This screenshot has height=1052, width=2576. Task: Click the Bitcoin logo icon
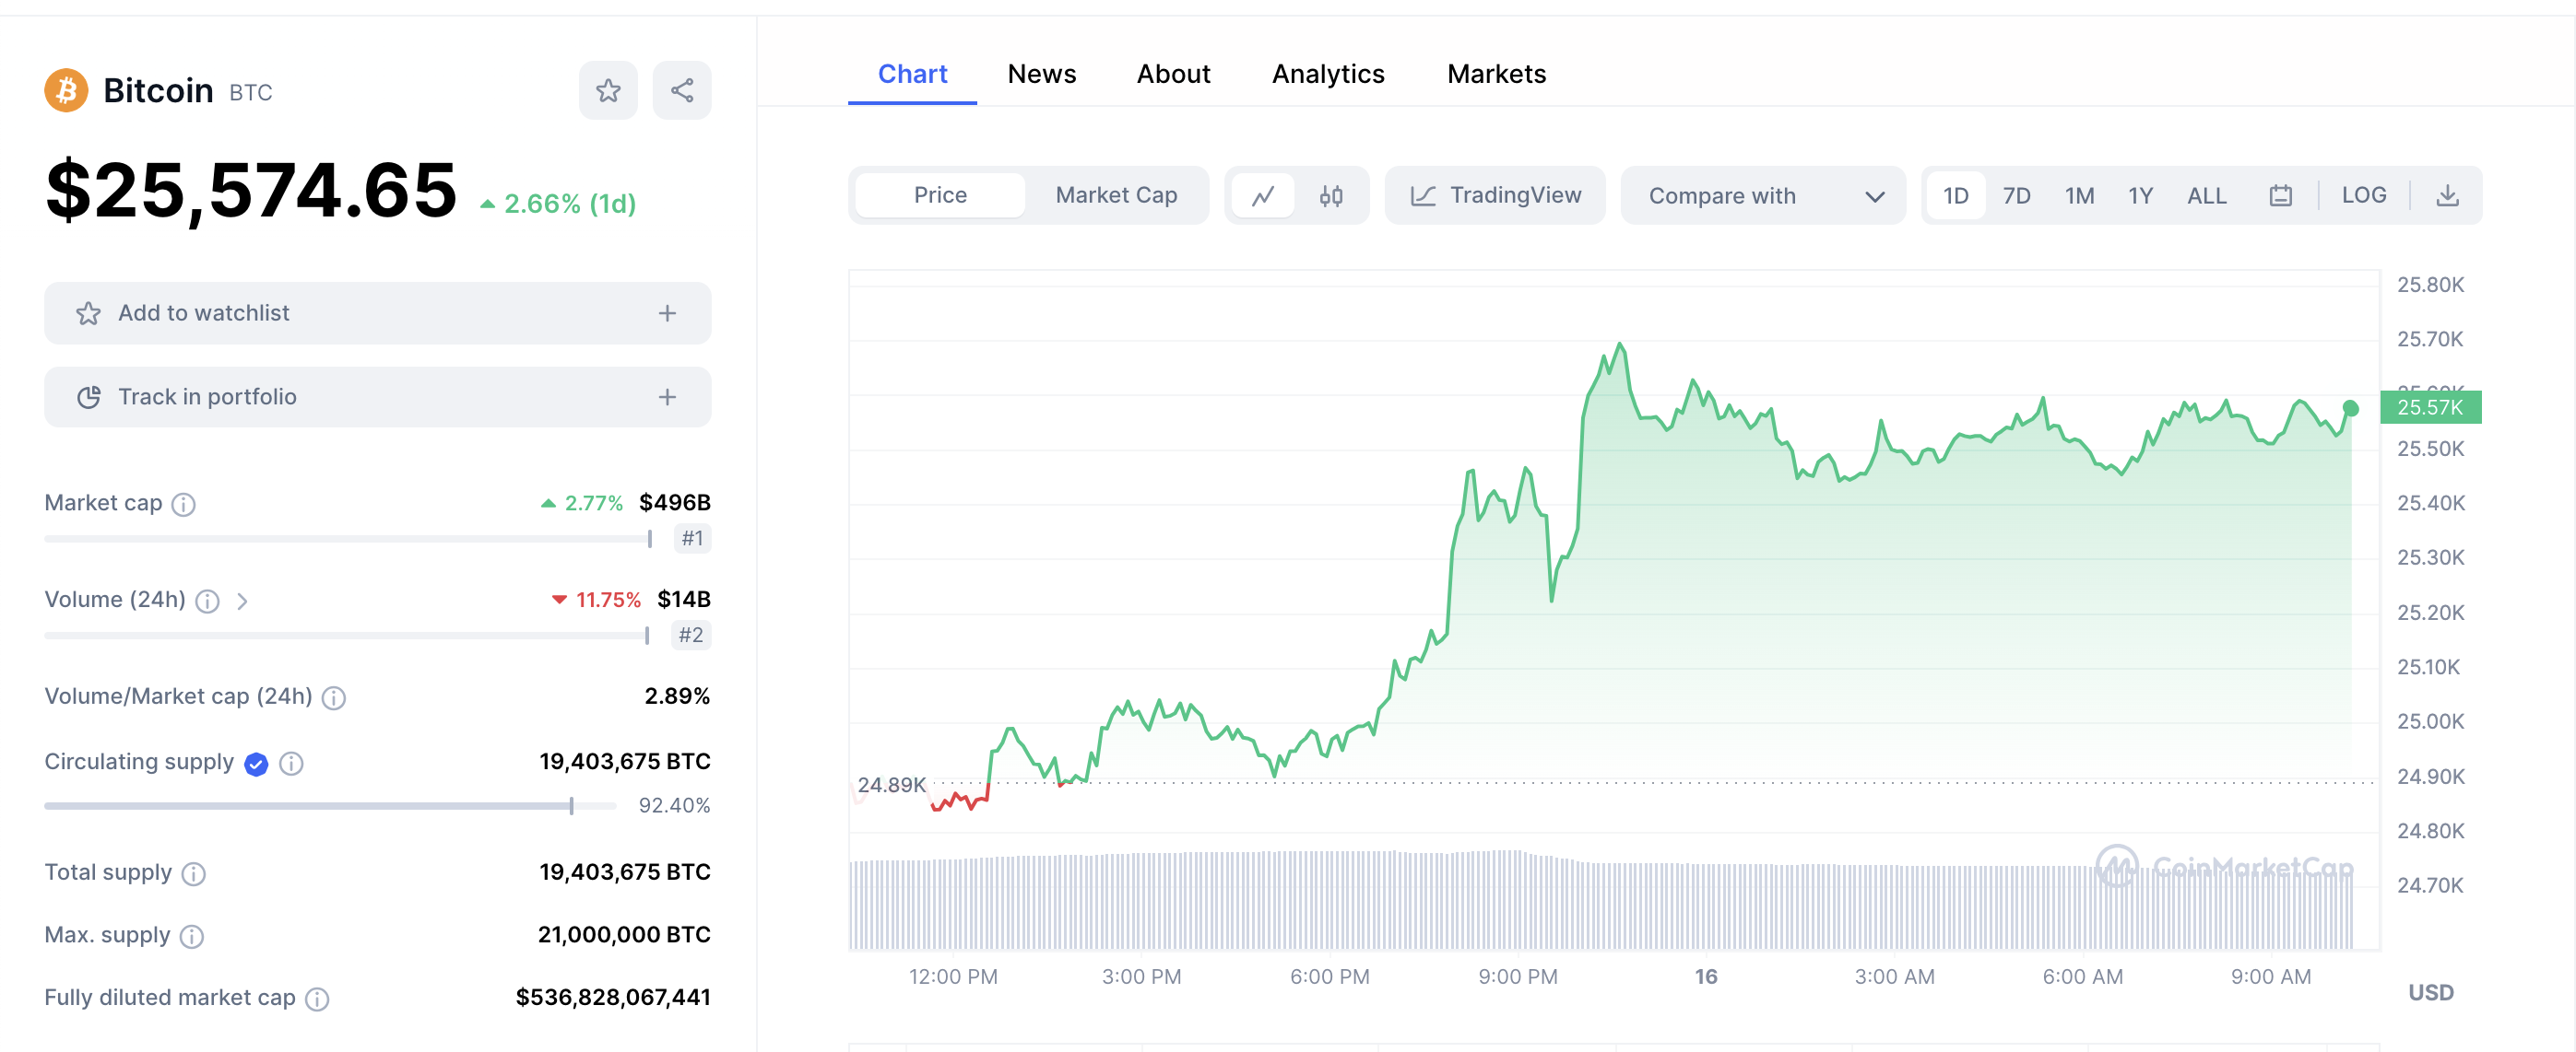(x=66, y=91)
